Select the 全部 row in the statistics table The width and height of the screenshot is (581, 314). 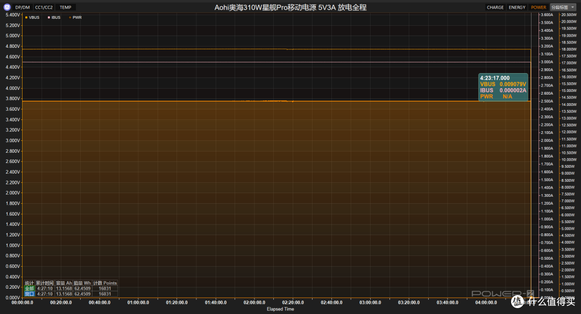pos(71,288)
